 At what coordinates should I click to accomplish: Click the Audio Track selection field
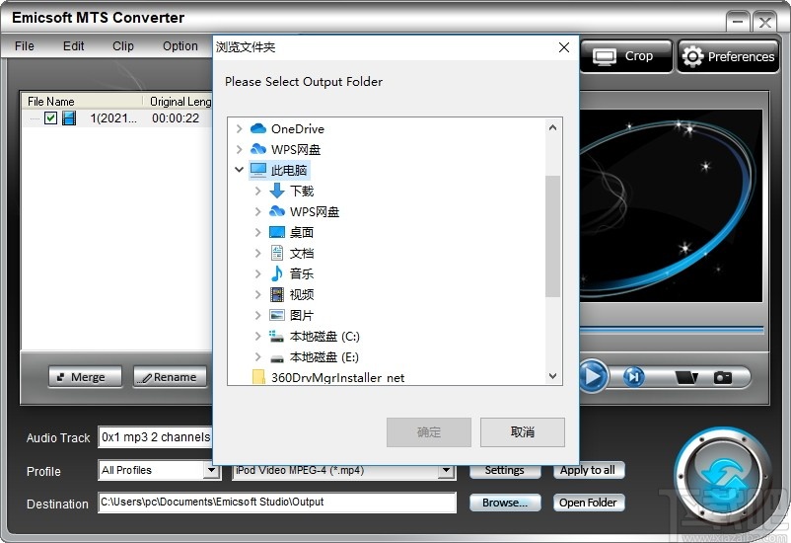pyautogui.click(x=156, y=437)
